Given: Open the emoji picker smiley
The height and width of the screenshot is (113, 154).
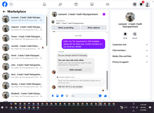Looking at the screenshot, I should (100, 96).
